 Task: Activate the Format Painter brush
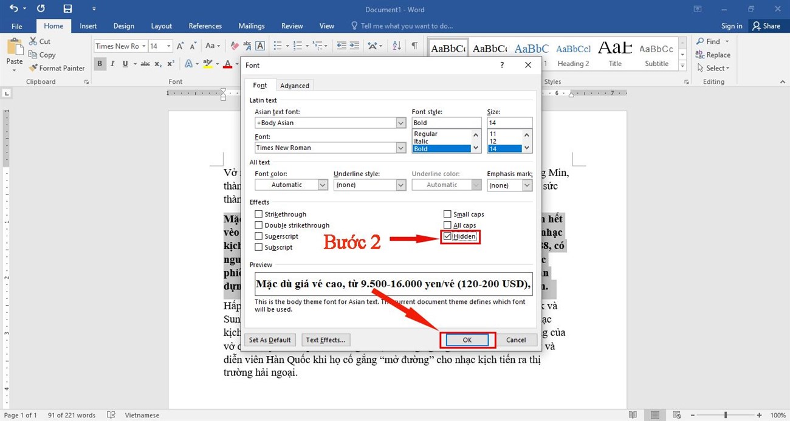pyautogui.click(x=33, y=68)
